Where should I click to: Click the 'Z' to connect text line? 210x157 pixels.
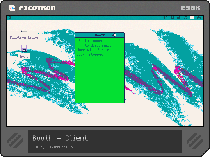click(91, 41)
